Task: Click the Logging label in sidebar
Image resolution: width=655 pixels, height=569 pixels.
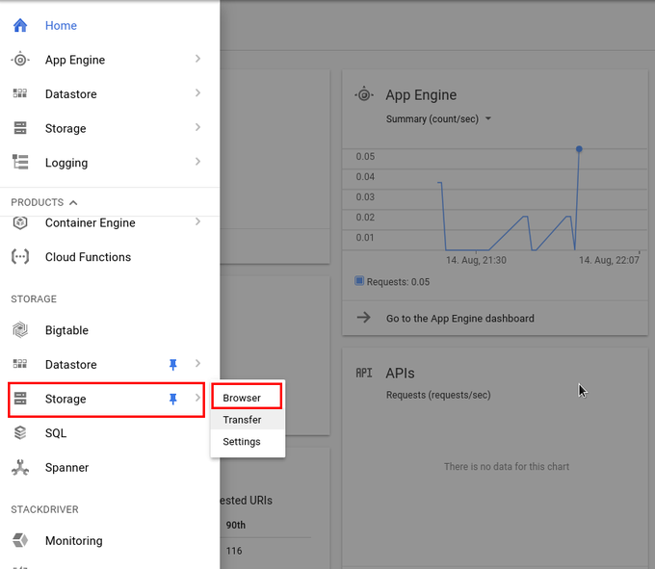Action: point(66,163)
